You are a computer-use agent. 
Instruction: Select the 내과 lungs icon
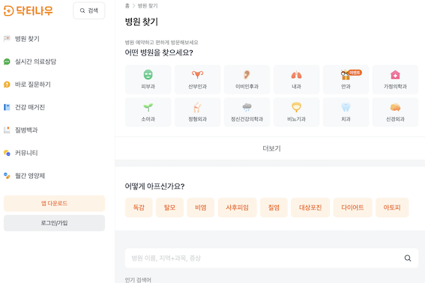point(296,75)
